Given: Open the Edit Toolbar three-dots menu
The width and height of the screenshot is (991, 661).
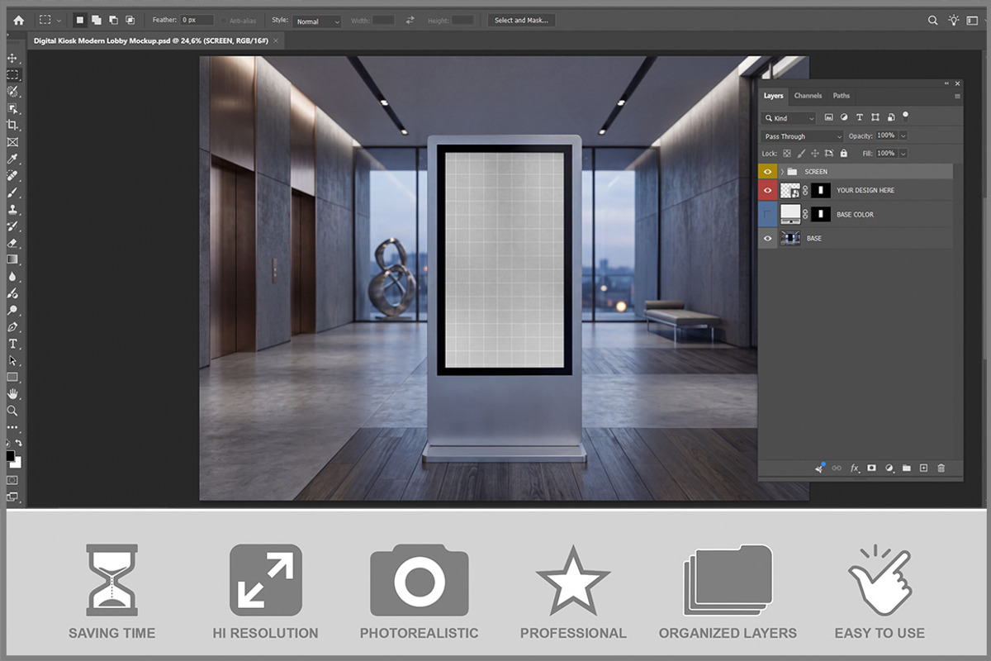Looking at the screenshot, I should click(x=12, y=427).
